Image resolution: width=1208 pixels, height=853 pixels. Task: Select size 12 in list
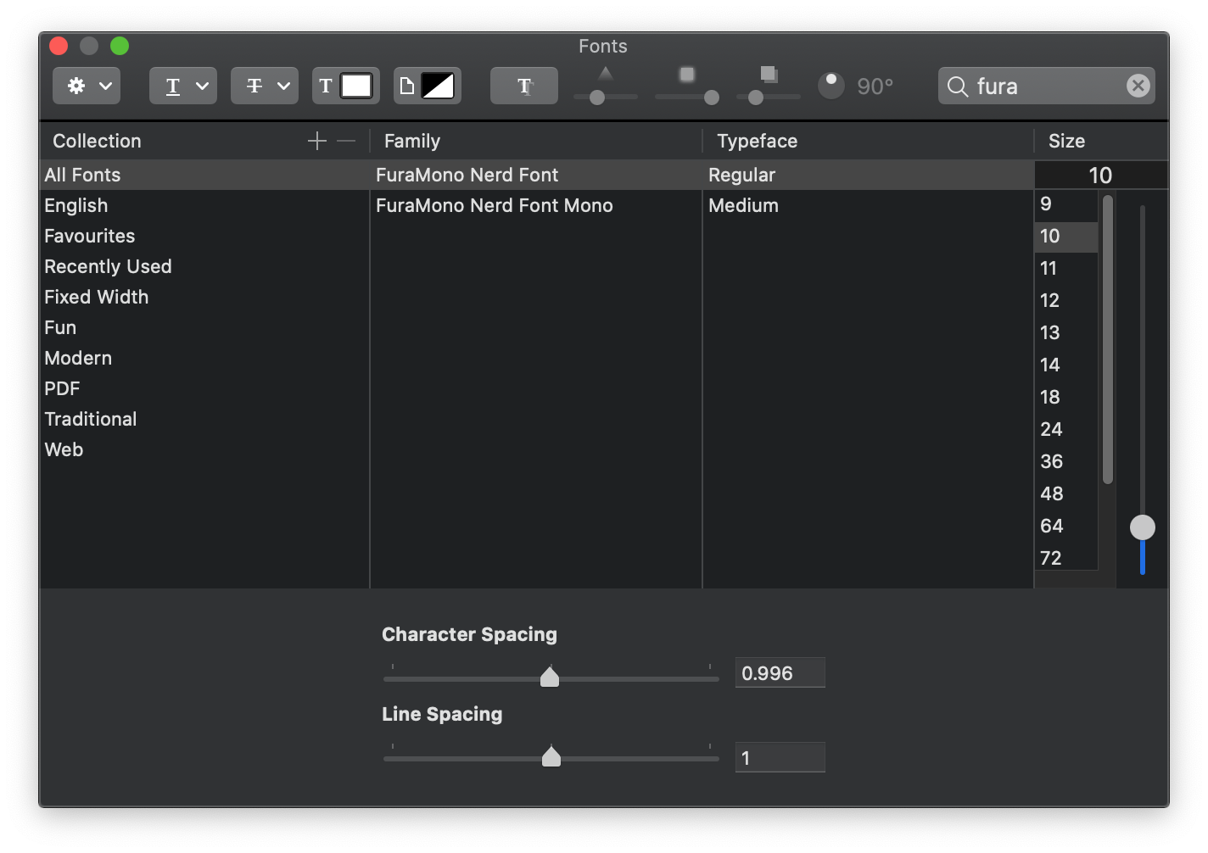pyautogui.click(x=1066, y=300)
